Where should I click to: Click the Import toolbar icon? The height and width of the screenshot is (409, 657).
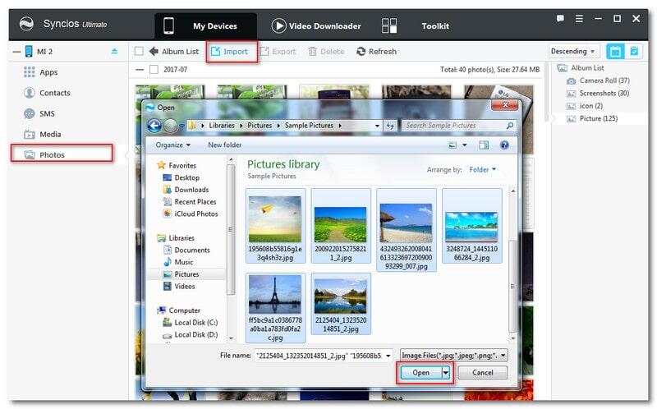(x=216, y=51)
